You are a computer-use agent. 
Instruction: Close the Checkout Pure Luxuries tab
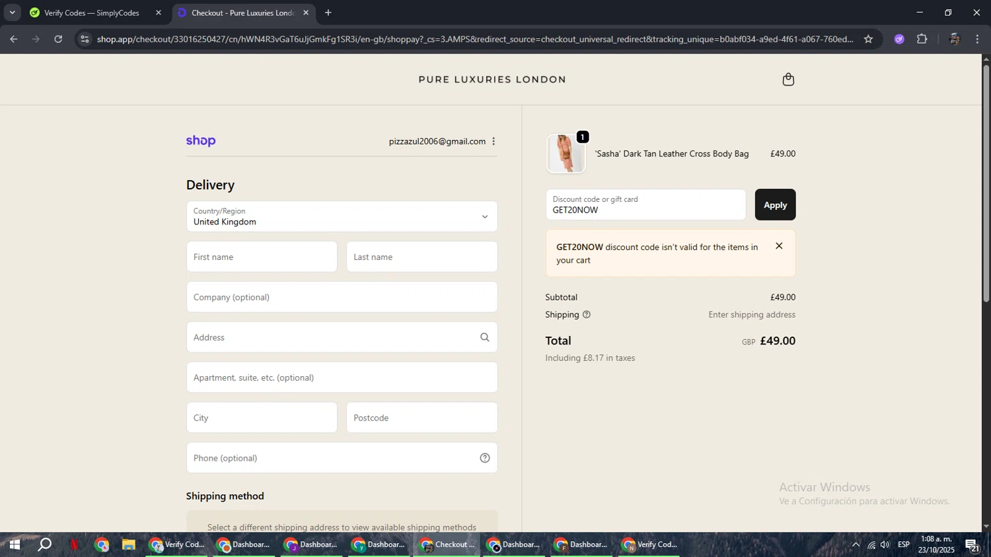click(306, 13)
